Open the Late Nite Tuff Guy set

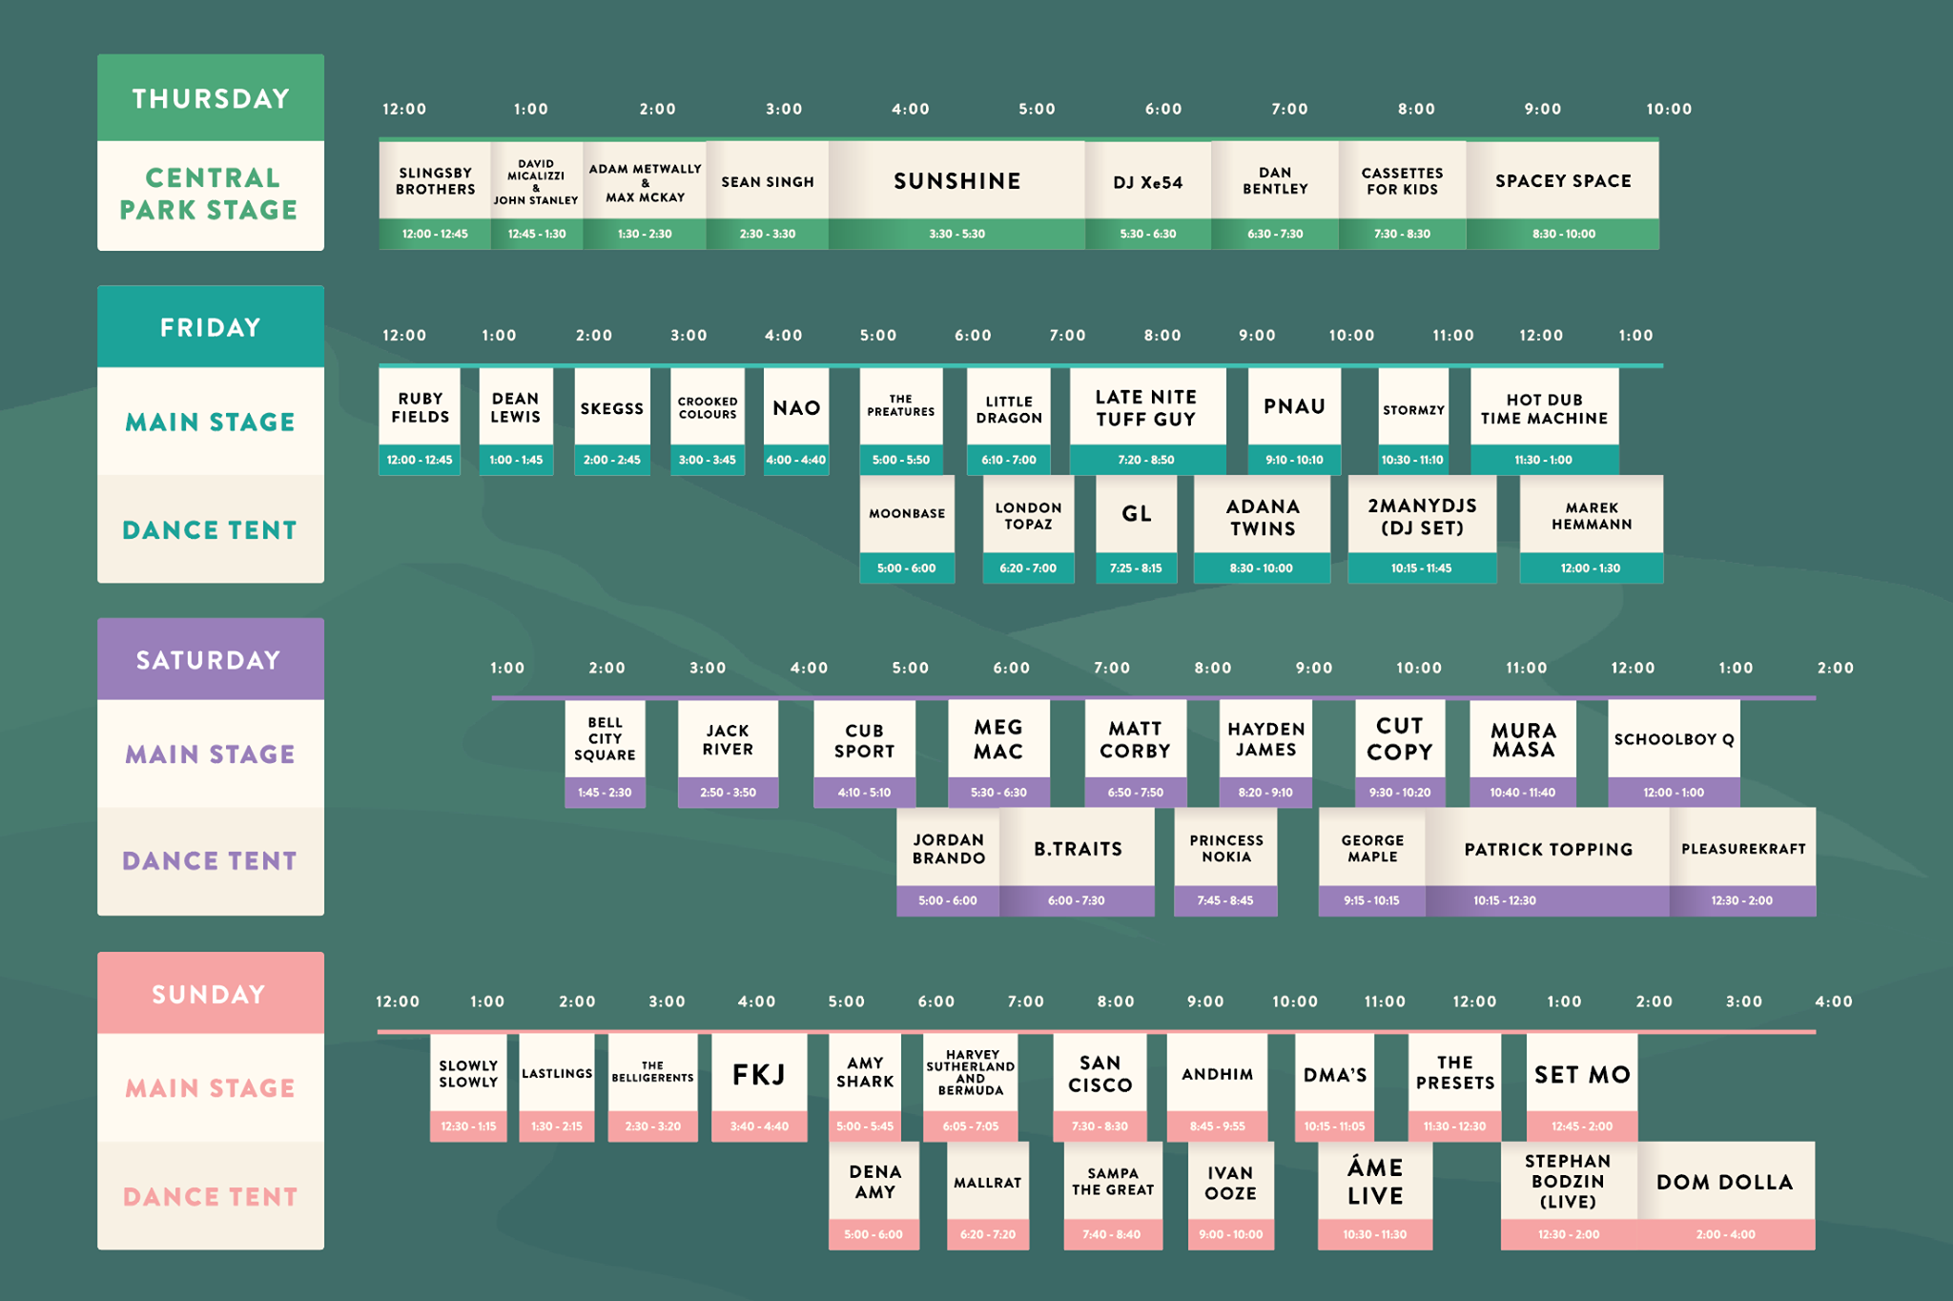click(1147, 421)
